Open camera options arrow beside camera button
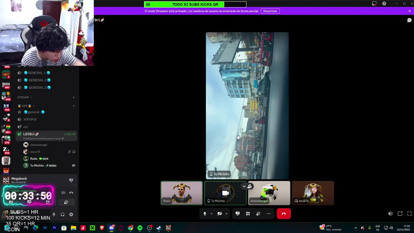414x233 pixels. [226, 214]
